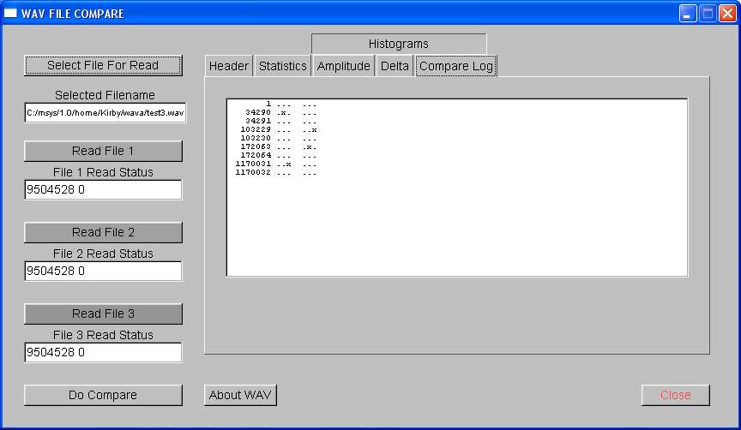Run the Do Compare button
741x430 pixels.
103,395
